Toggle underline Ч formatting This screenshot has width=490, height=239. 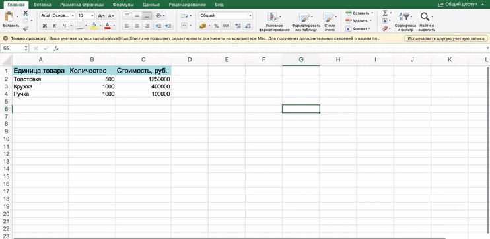(64, 26)
